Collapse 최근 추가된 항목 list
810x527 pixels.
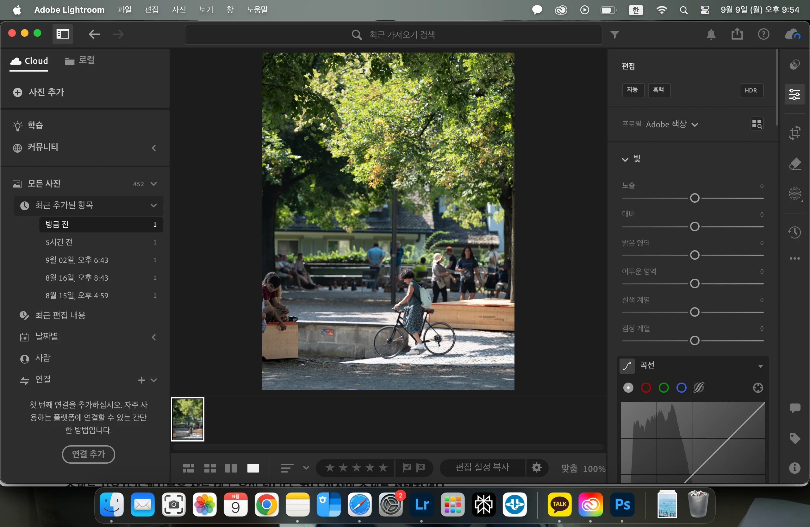click(153, 206)
